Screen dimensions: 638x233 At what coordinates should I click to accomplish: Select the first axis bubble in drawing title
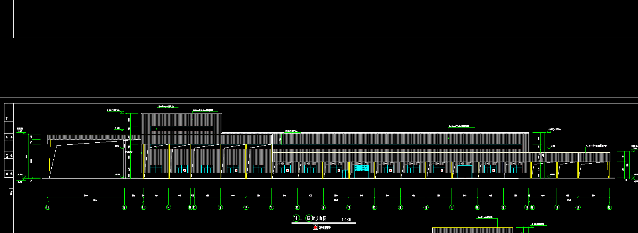coord(296,219)
